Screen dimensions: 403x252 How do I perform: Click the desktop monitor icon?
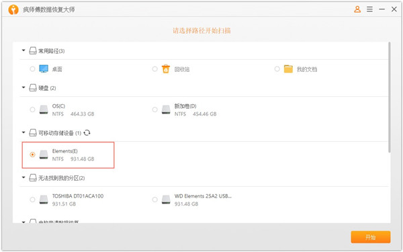44,69
